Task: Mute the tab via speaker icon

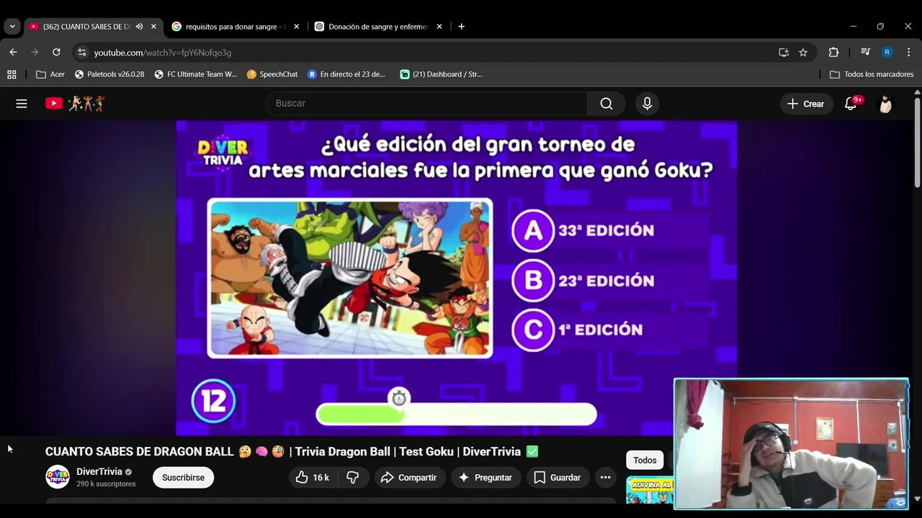Action: click(x=139, y=27)
